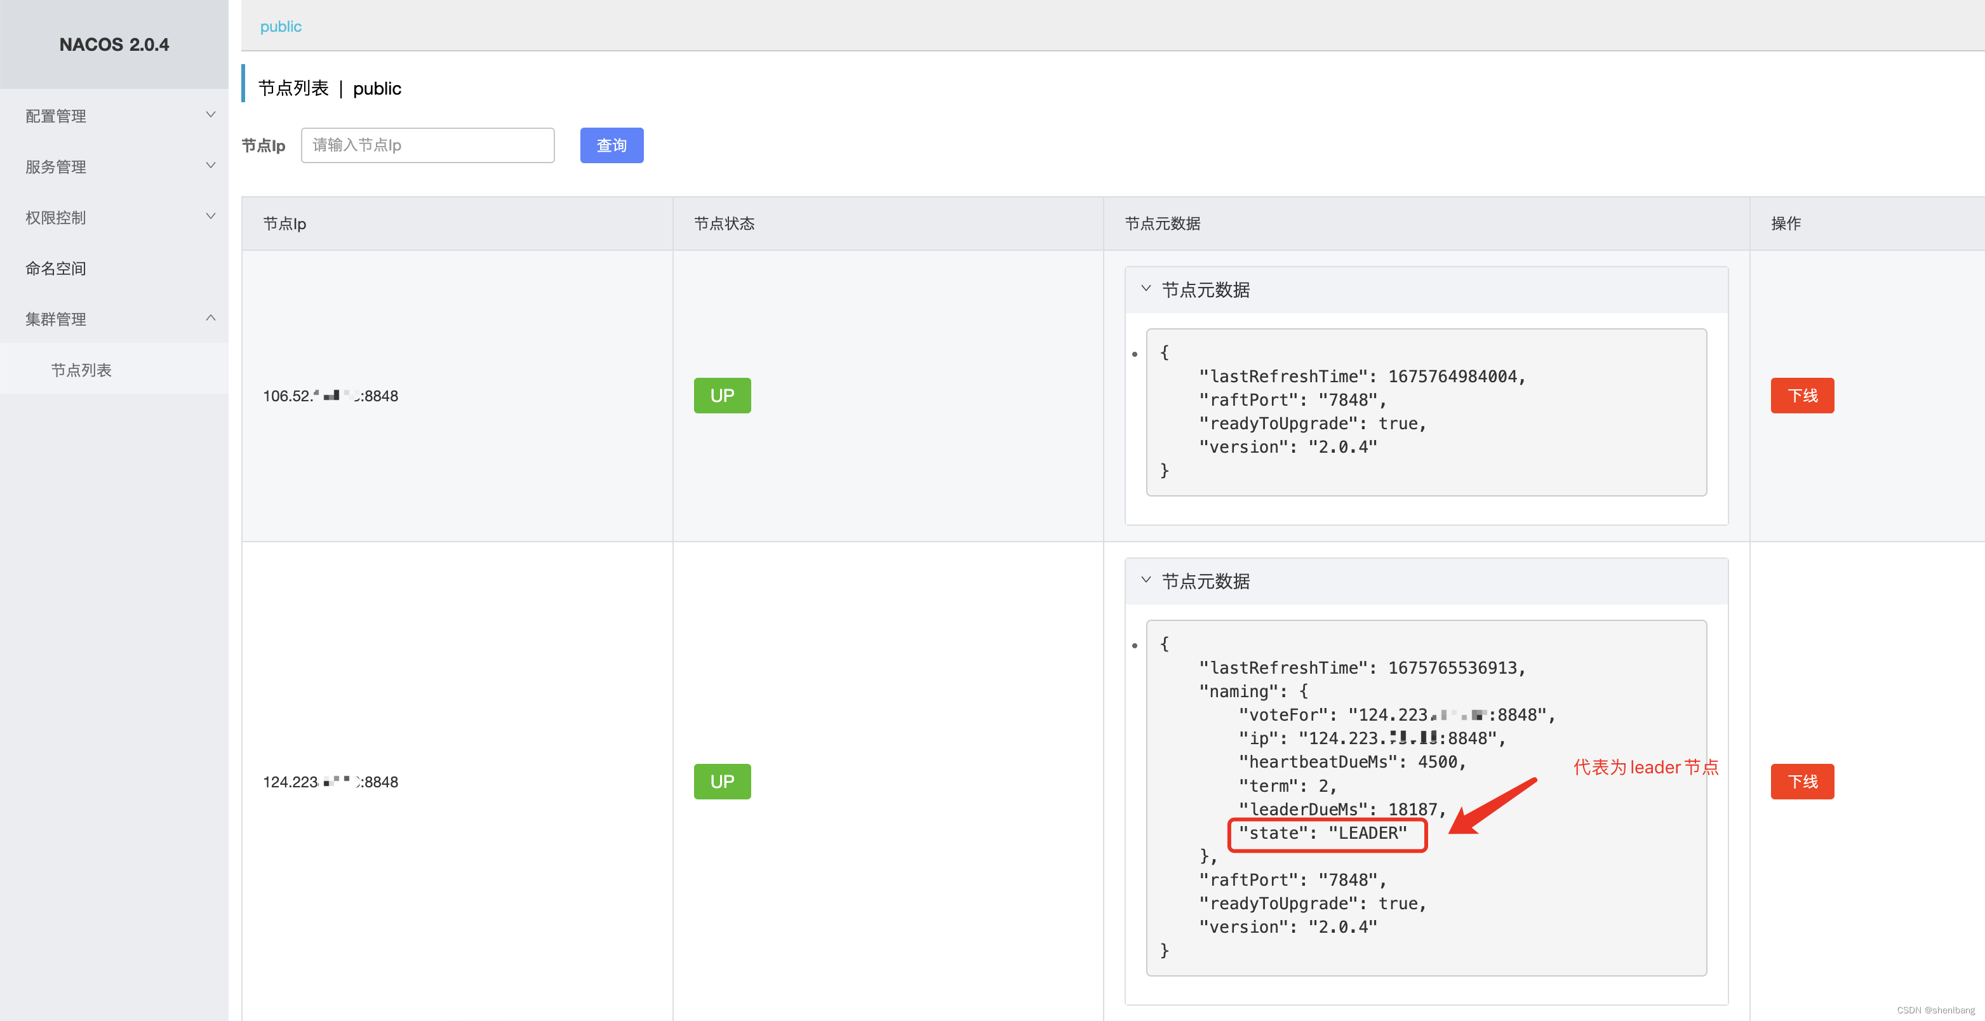This screenshot has width=1985, height=1021.
Task: Collapse second node's 节点元数据 panel arrow
Action: (x=1146, y=580)
